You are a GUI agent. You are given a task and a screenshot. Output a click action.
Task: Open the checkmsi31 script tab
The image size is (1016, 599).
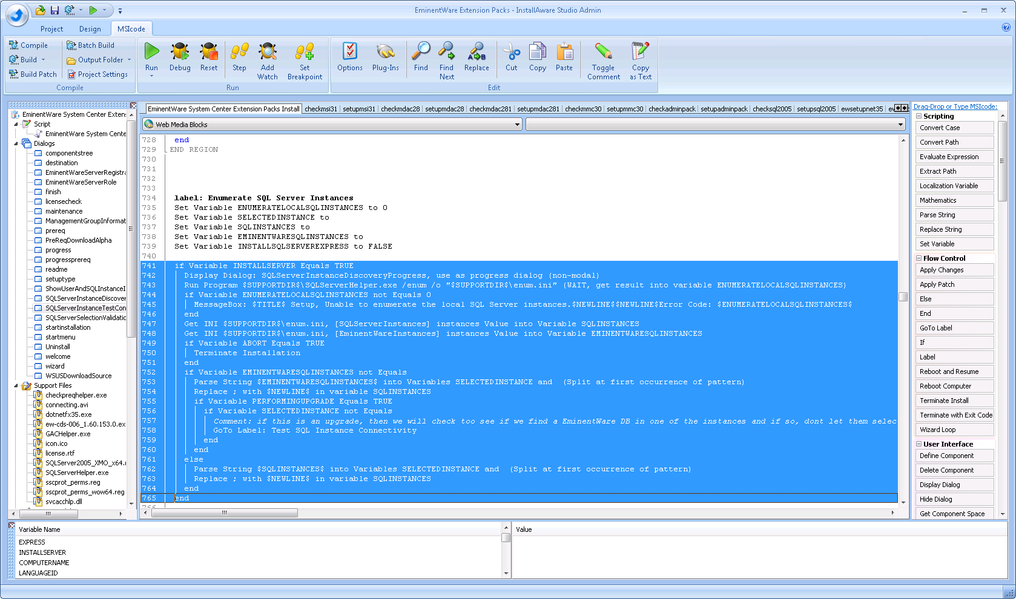[321, 109]
